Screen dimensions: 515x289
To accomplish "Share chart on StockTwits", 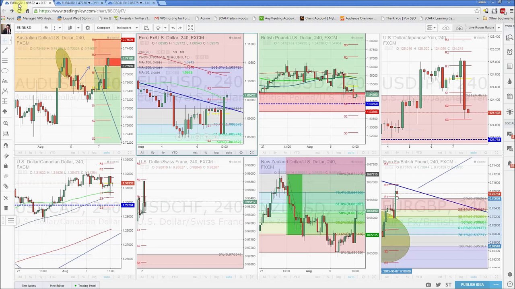I will point(448,285).
